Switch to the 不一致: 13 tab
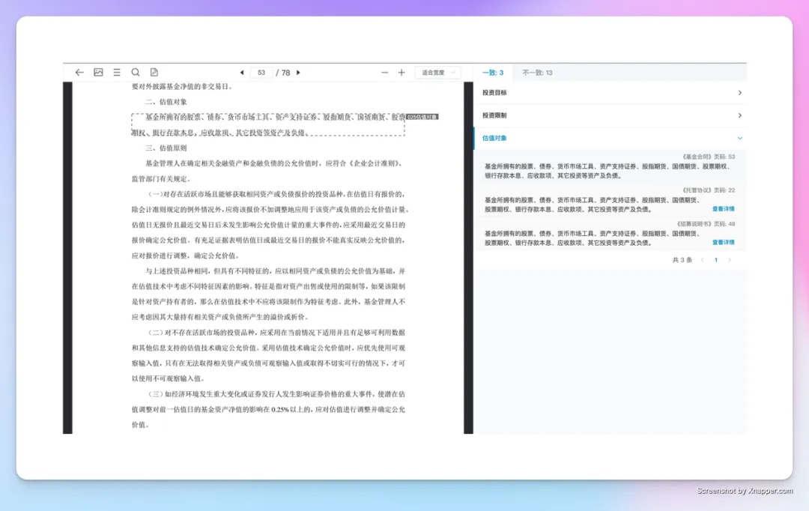The image size is (809, 511). (x=537, y=73)
